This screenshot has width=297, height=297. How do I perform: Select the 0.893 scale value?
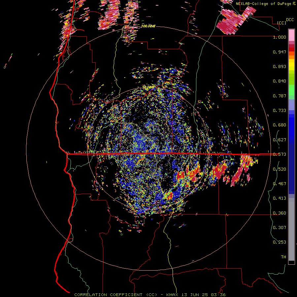click(x=280, y=66)
